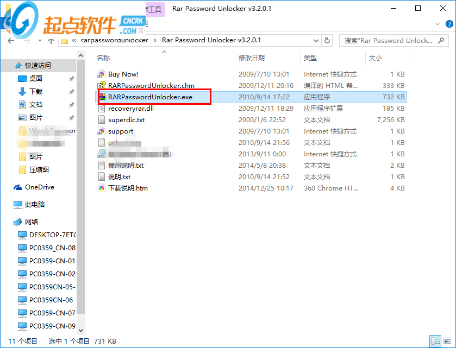Sort by 名称 column header

[103, 58]
